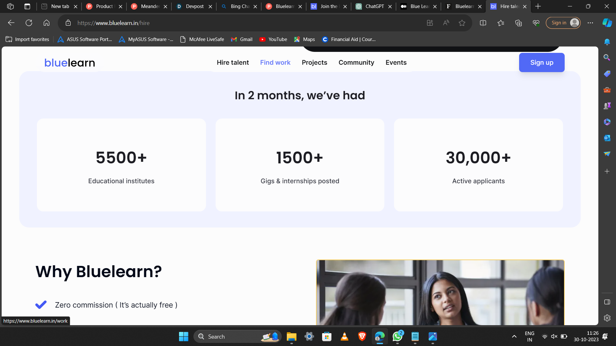Open browser Settings and more menu

[590, 23]
